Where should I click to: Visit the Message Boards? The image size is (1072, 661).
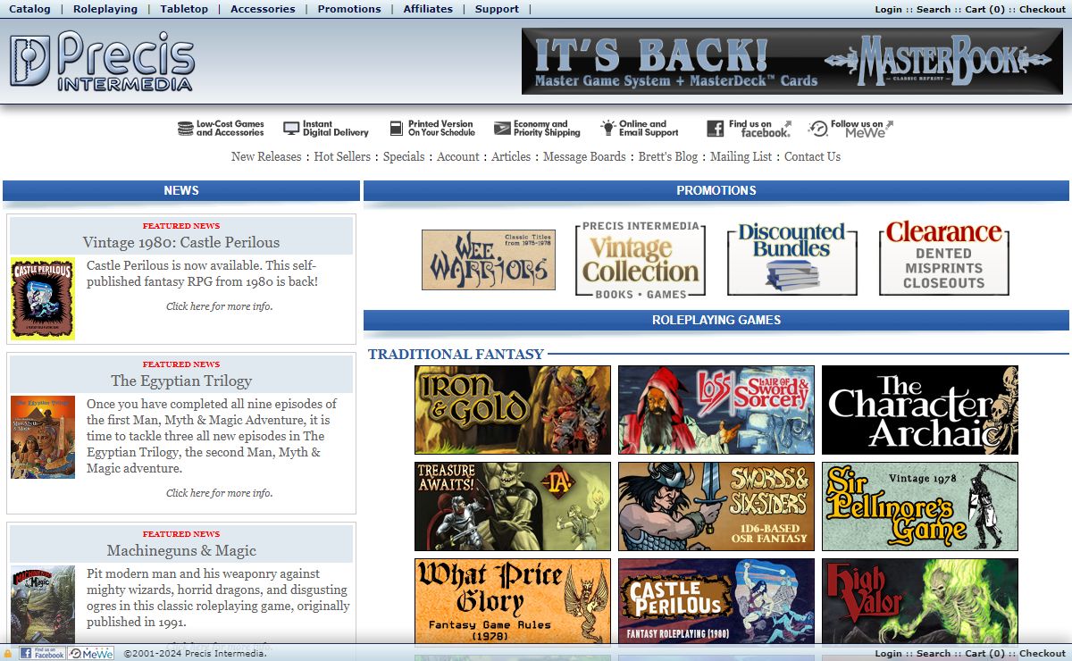(x=584, y=156)
